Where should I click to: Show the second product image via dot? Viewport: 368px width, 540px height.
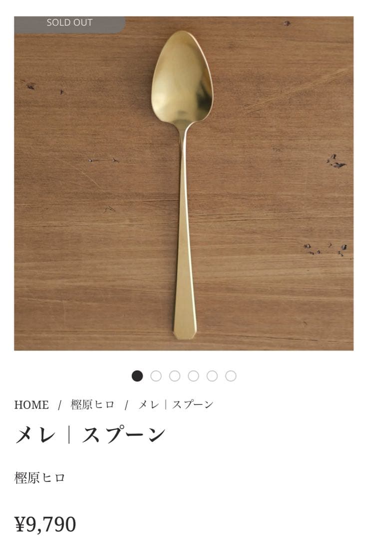coord(156,375)
